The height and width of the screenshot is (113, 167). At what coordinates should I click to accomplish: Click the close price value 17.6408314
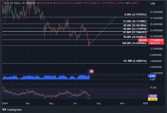93,3
